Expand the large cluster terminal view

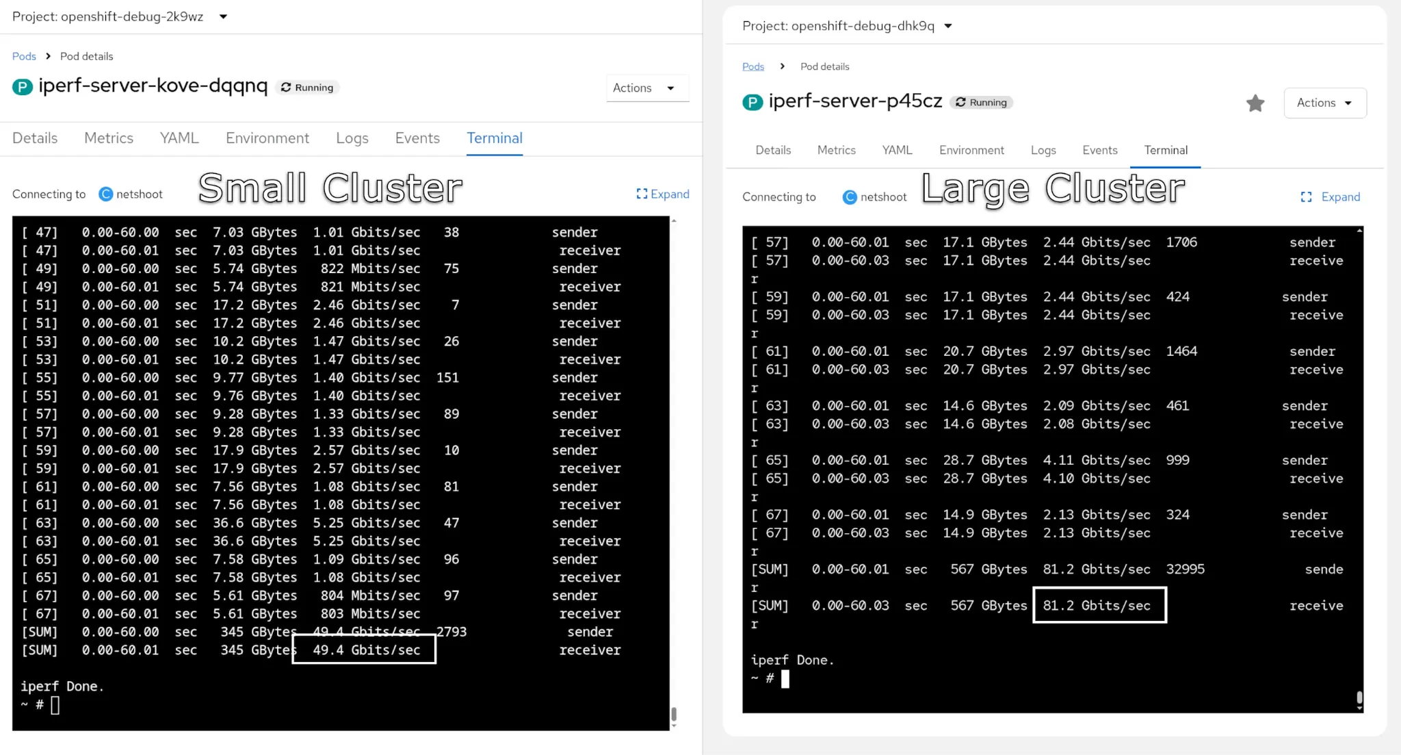pyautogui.click(x=1330, y=197)
